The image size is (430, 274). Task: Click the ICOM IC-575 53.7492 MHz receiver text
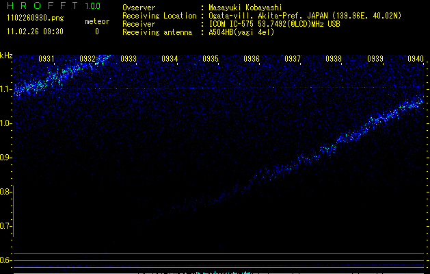click(274, 24)
